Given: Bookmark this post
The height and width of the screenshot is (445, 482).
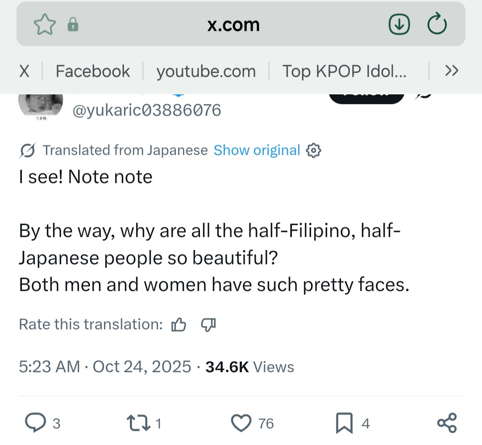Looking at the screenshot, I should [x=344, y=423].
